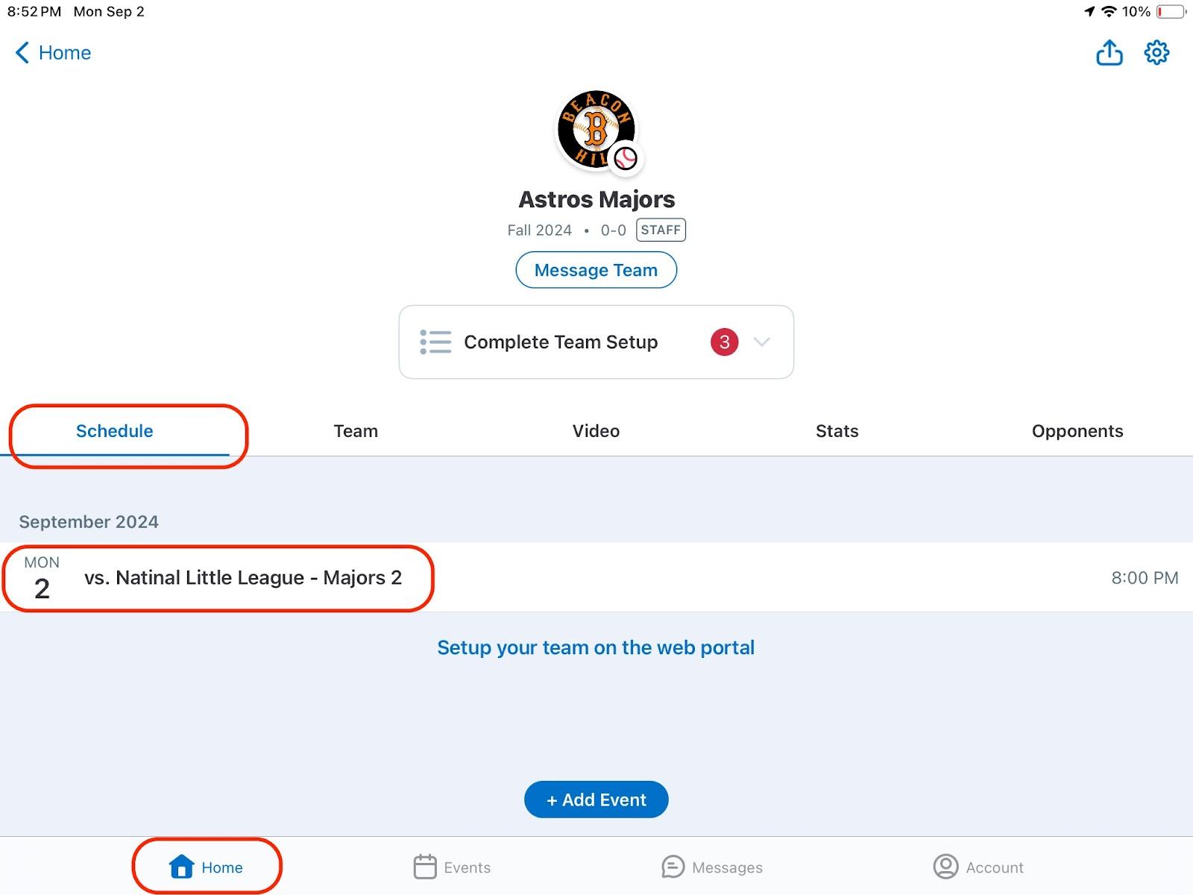
Task: Tap the share icon at top right
Action: coord(1109,53)
